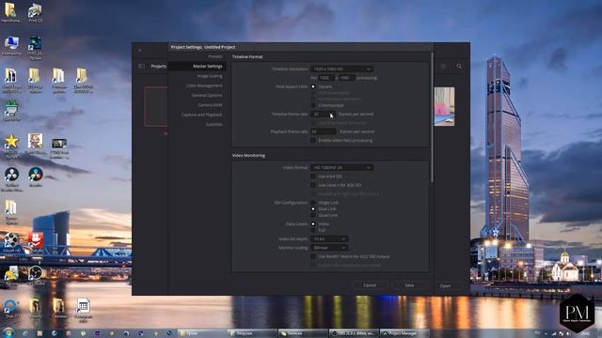Select the portrait photo desktop icon
Viewport: 602px width, 338px height.
pos(36,144)
